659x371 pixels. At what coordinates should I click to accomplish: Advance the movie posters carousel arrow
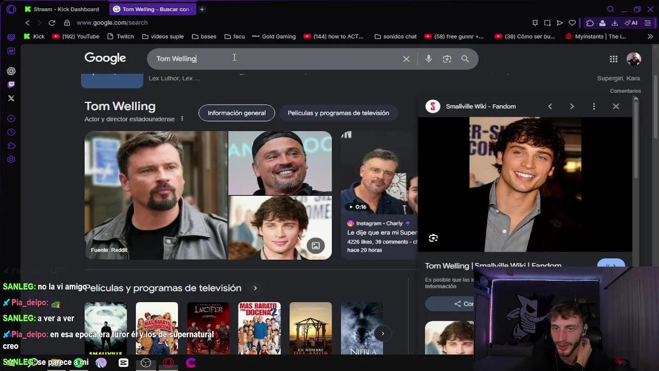pos(383,333)
